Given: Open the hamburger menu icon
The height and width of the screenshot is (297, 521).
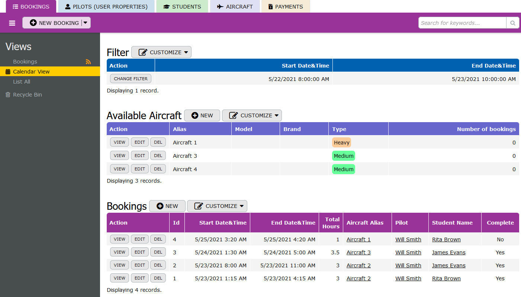Looking at the screenshot, I should pyautogui.click(x=12, y=23).
